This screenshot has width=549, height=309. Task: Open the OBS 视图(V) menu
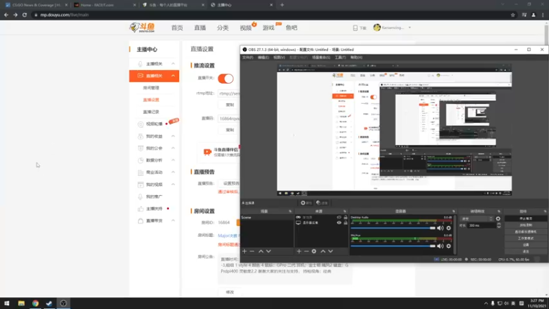(x=279, y=58)
